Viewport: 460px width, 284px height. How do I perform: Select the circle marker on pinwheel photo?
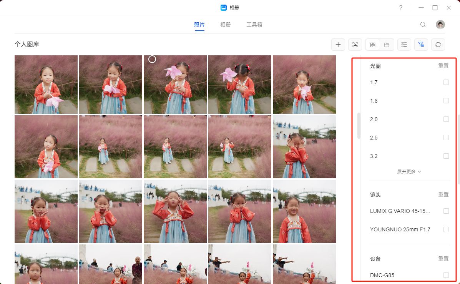(152, 59)
